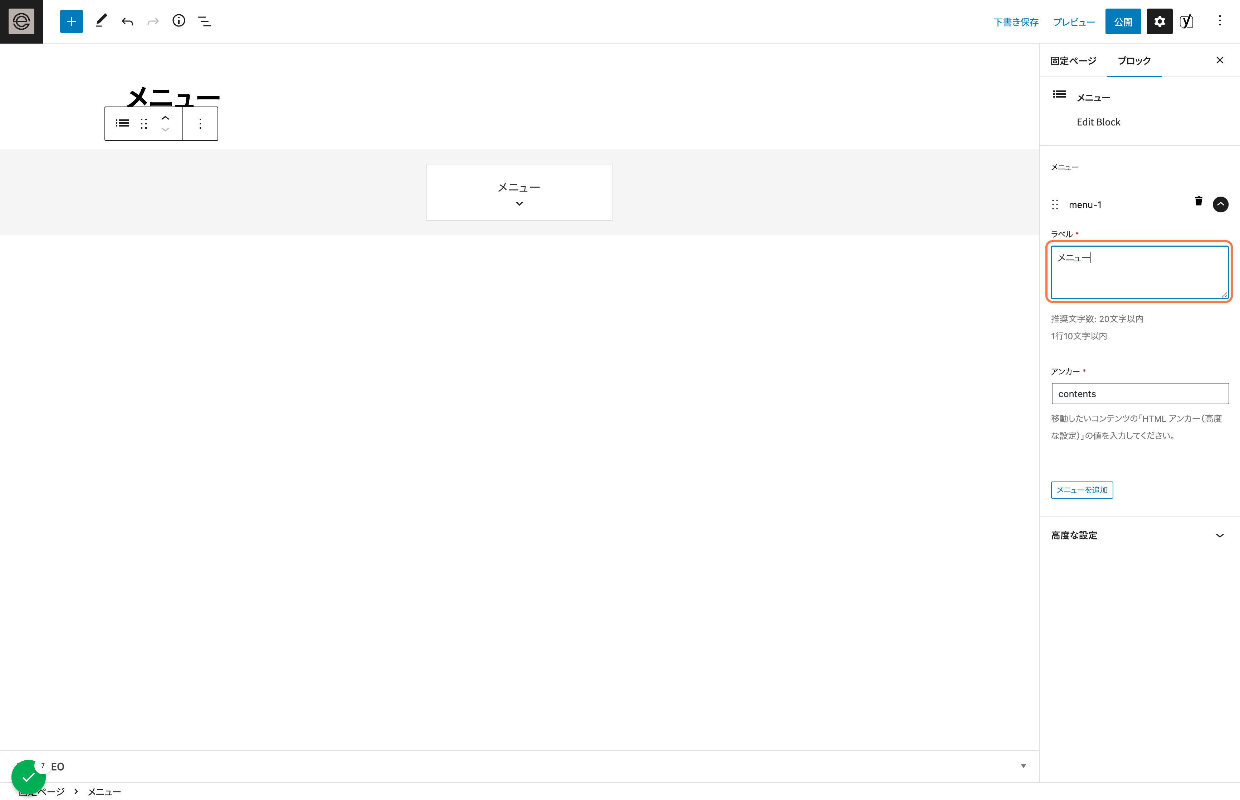Screen dimensions: 1240x800
Task: Save the draft with 下書き保存
Action: click(x=1015, y=22)
